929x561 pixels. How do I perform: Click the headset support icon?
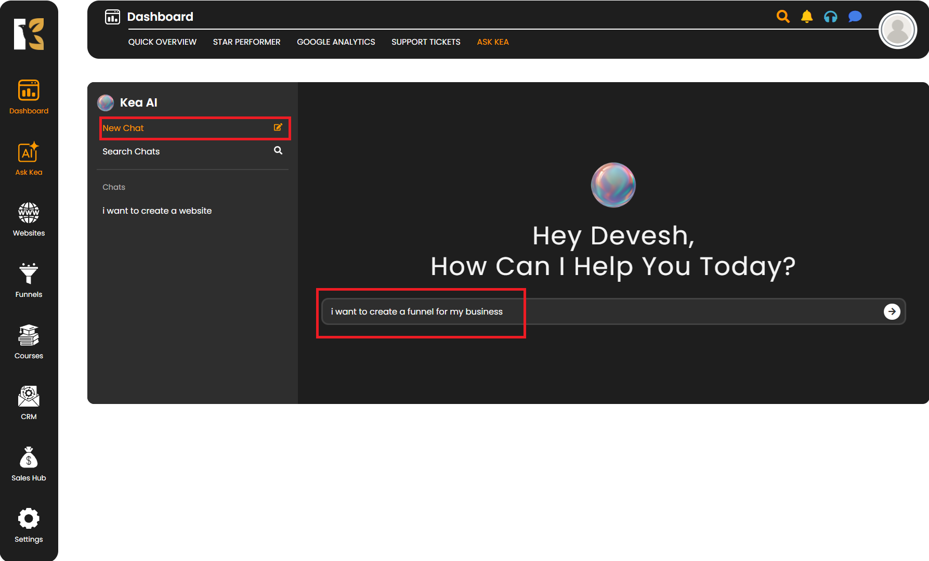coord(831,17)
